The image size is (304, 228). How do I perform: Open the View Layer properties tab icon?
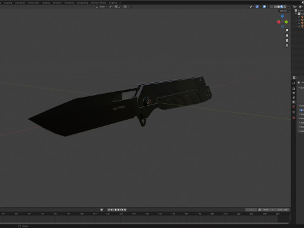point(294,98)
